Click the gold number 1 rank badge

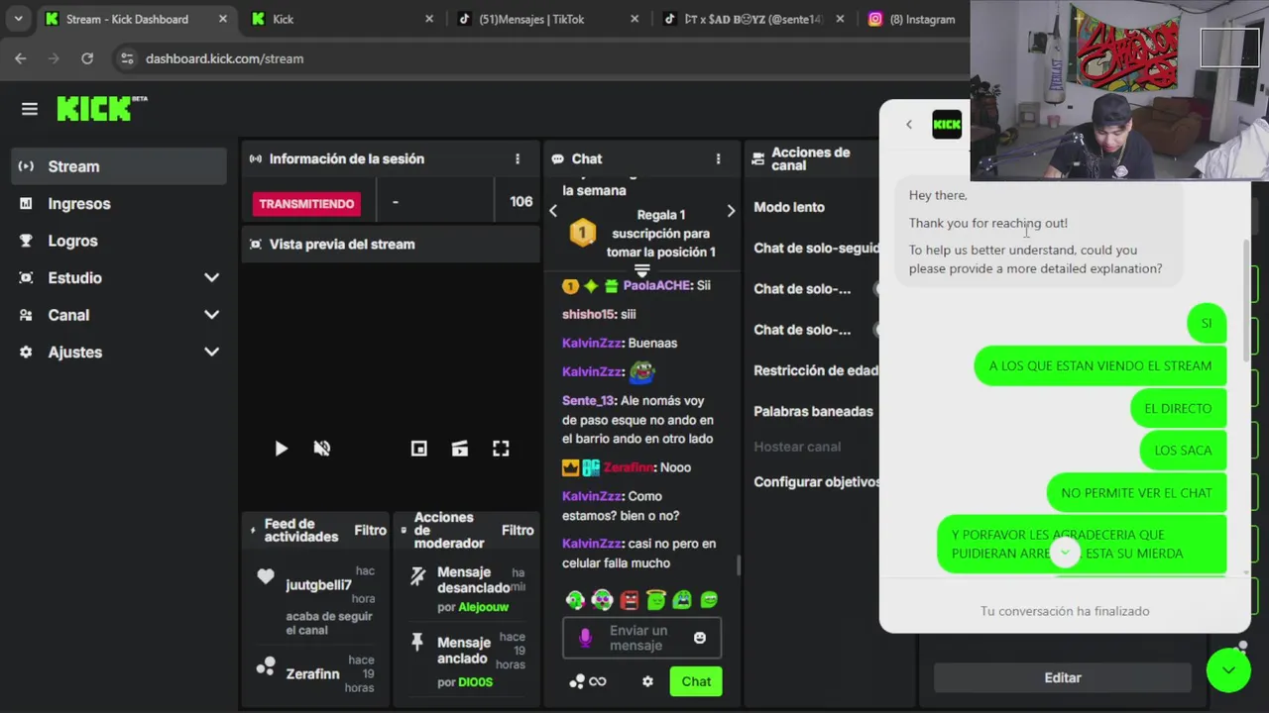click(x=582, y=233)
